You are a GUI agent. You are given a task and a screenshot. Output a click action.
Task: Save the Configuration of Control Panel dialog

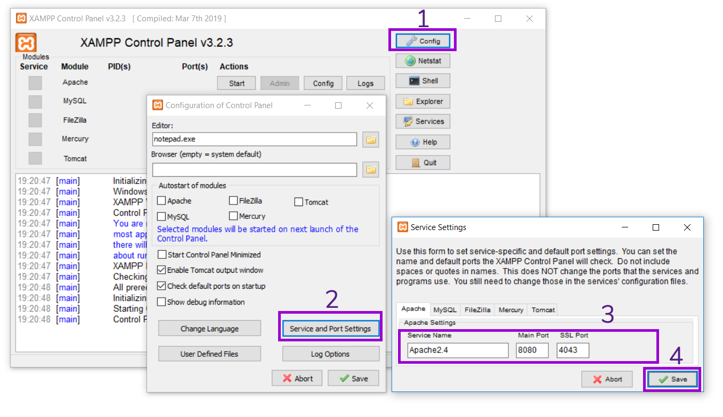(353, 378)
